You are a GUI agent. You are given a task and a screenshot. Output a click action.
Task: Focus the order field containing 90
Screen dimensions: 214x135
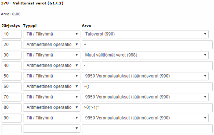point(12,118)
